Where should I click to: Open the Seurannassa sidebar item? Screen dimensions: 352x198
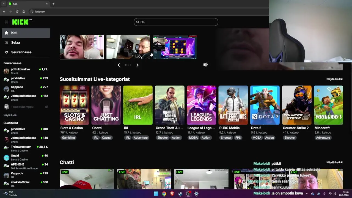26,52
